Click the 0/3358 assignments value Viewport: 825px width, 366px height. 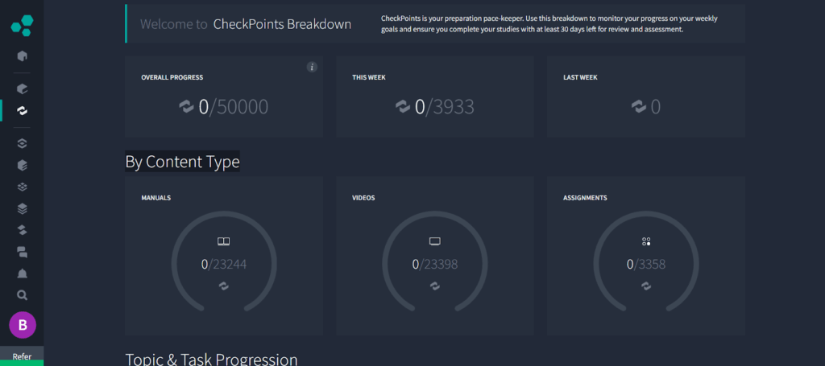tap(646, 264)
